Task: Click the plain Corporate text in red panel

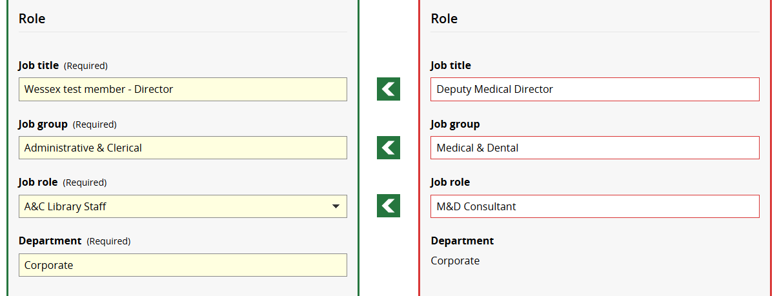Action: 455,261
